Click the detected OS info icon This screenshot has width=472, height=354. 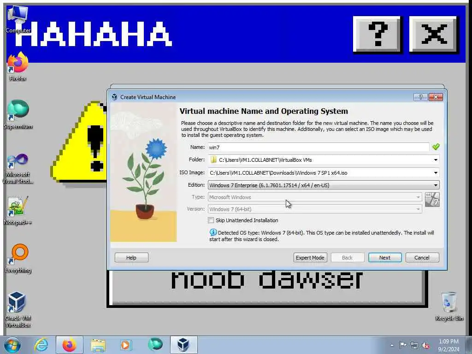213,232
